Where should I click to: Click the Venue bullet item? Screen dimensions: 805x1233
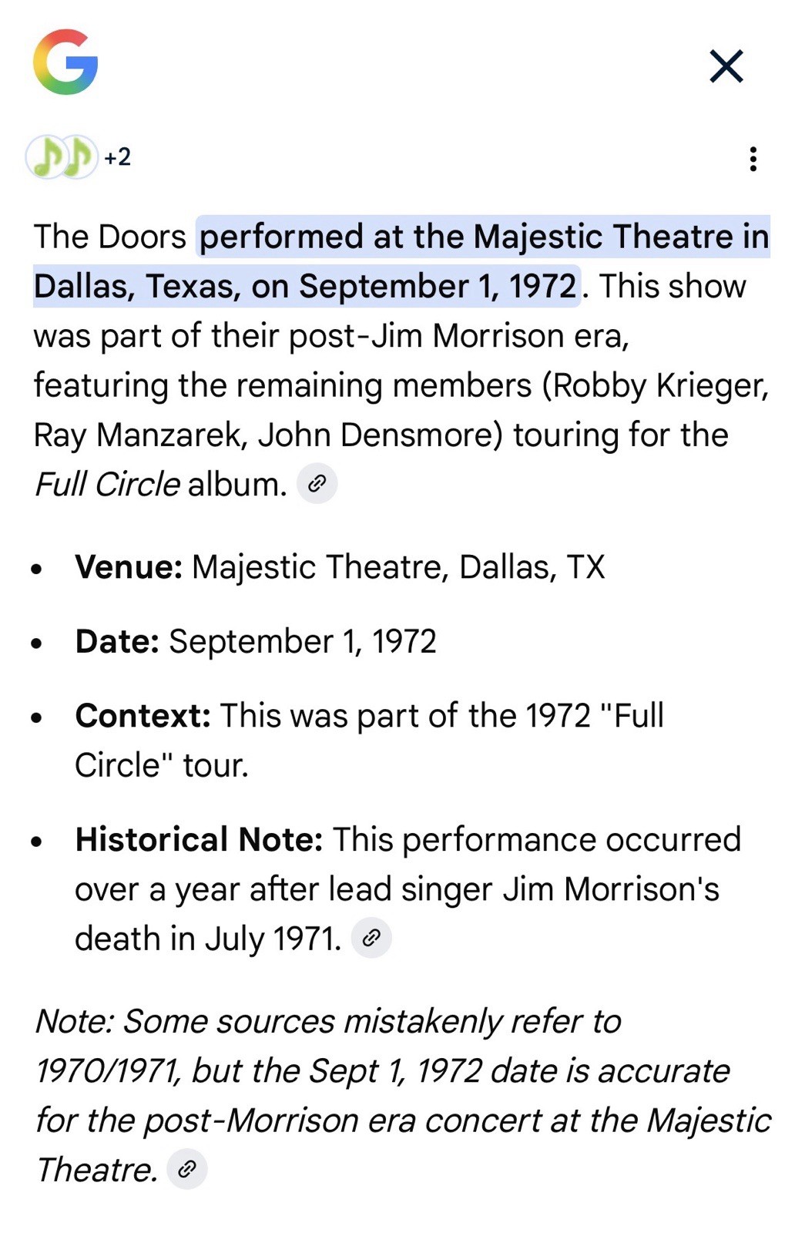click(x=339, y=567)
